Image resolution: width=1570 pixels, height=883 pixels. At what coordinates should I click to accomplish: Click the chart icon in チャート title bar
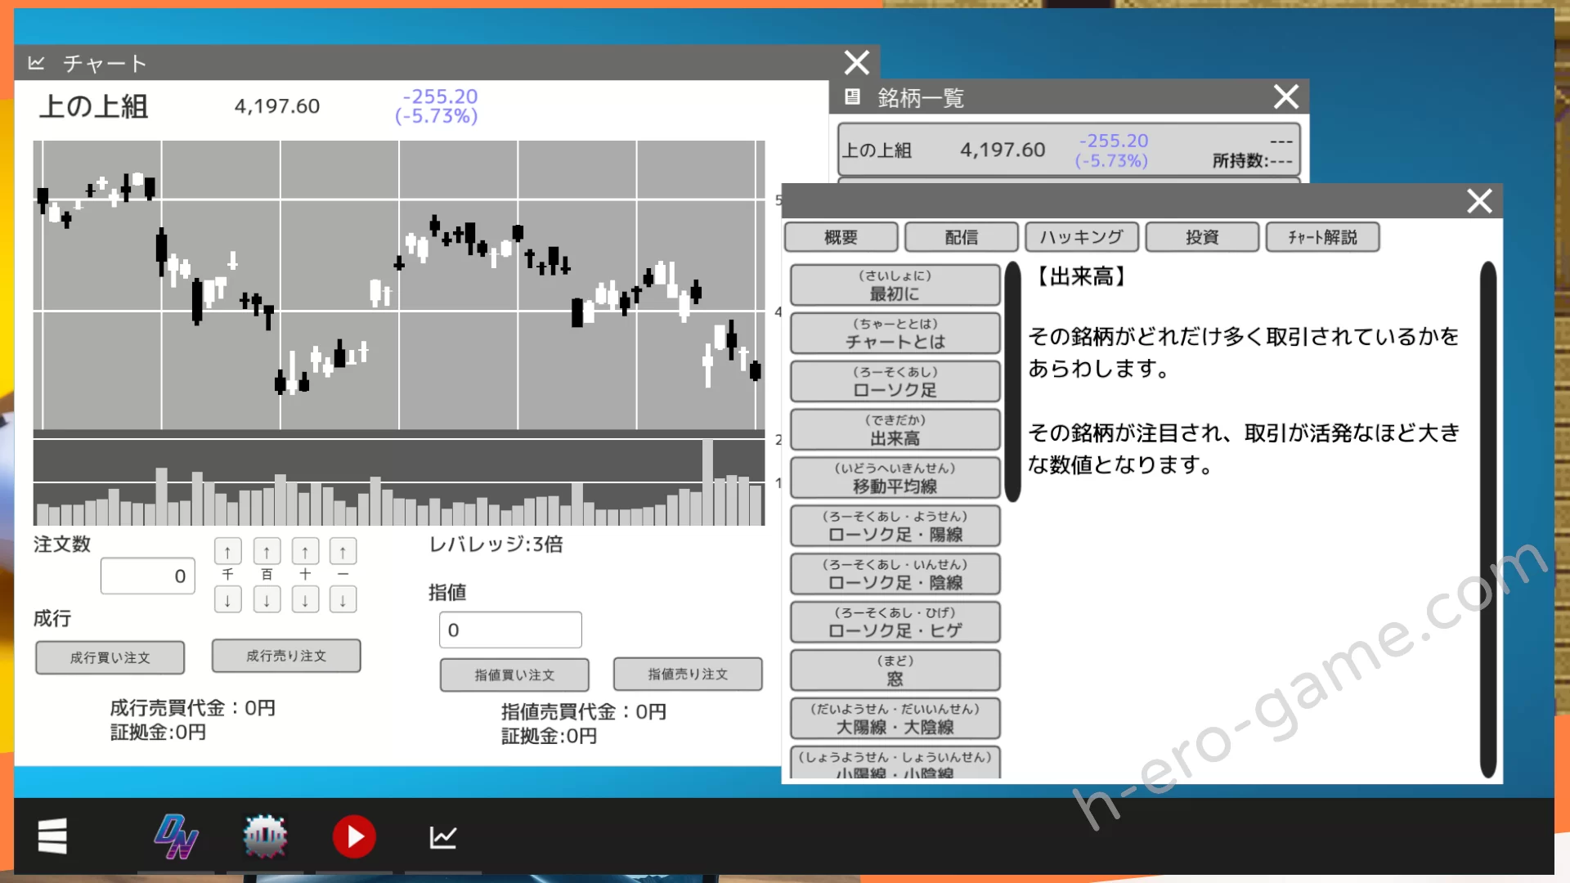coord(36,63)
